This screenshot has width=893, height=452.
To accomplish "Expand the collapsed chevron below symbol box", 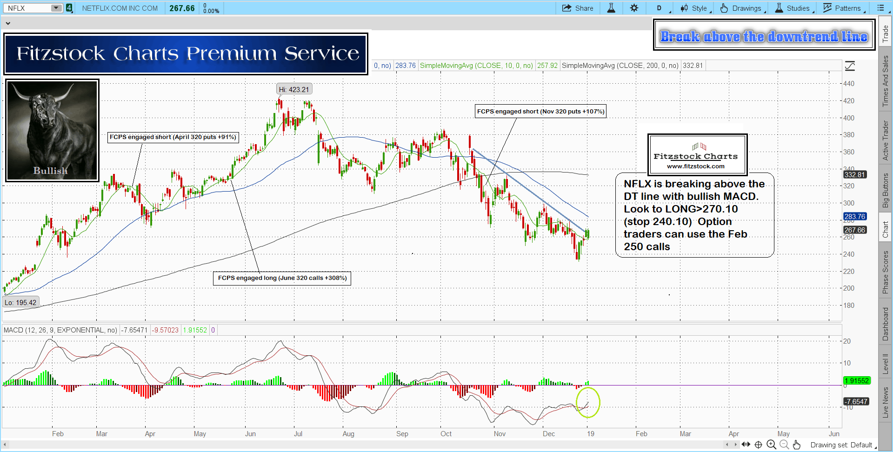I will click(8, 23).
